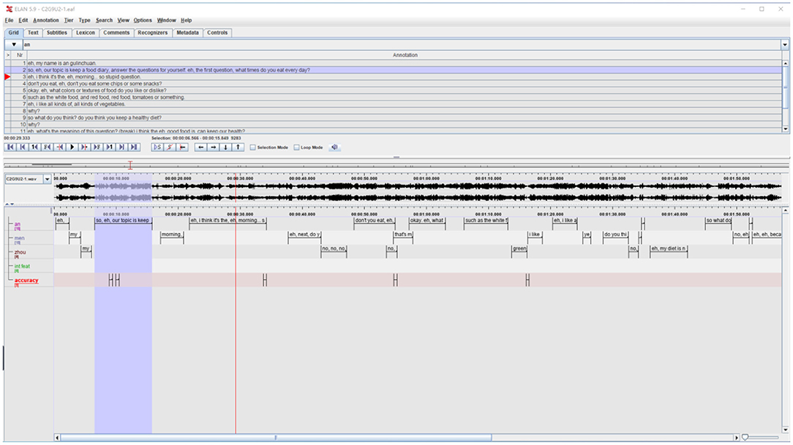Step to next frame button
This screenshot has height=445, width=793.
click(97, 147)
